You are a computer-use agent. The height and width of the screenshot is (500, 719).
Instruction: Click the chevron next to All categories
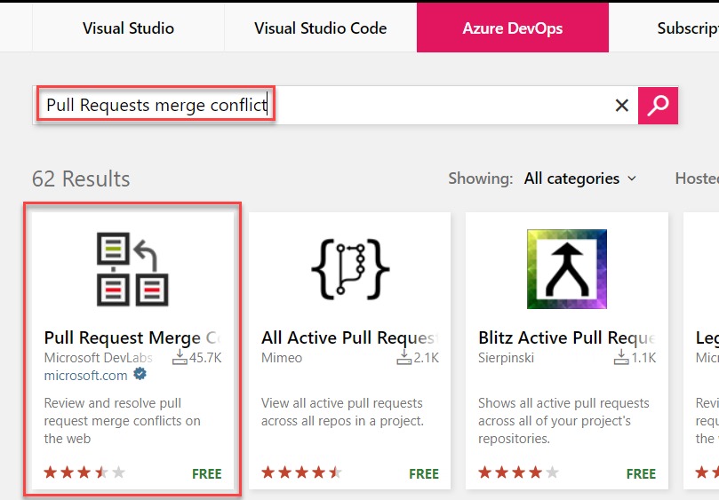click(x=632, y=179)
